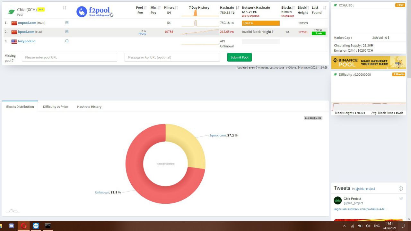Open the 6 Months range selector for Difficulty
The image size is (411, 231).
399,74
